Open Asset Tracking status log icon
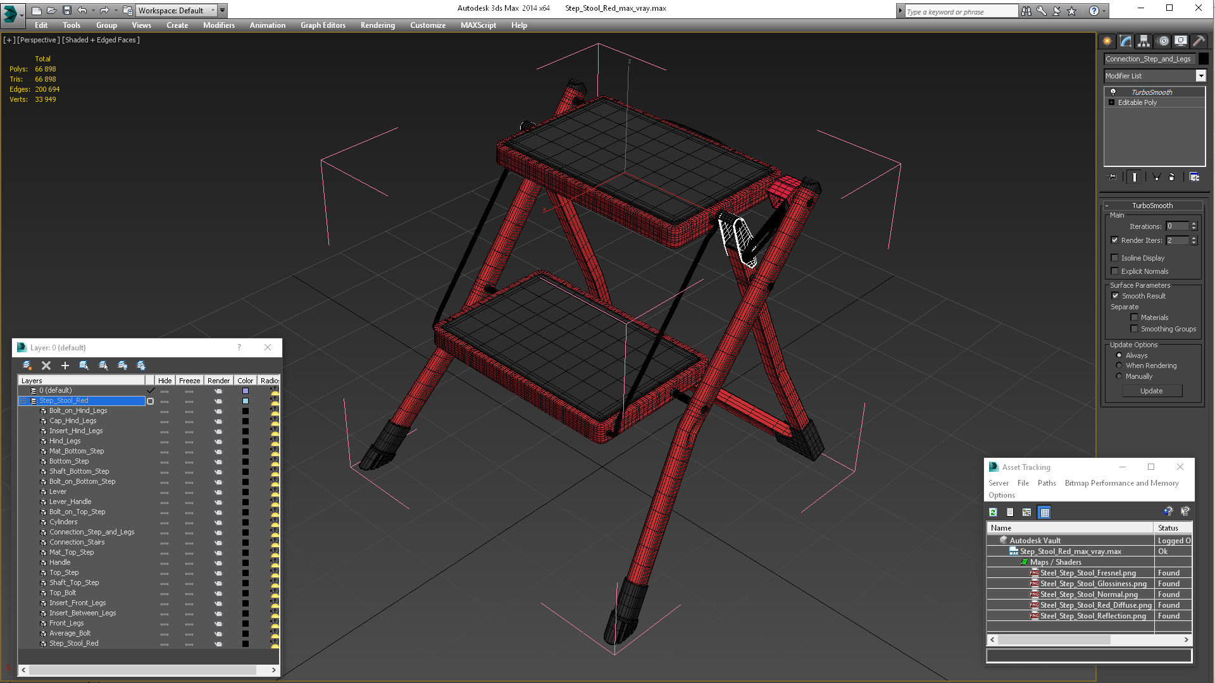 (1010, 512)
